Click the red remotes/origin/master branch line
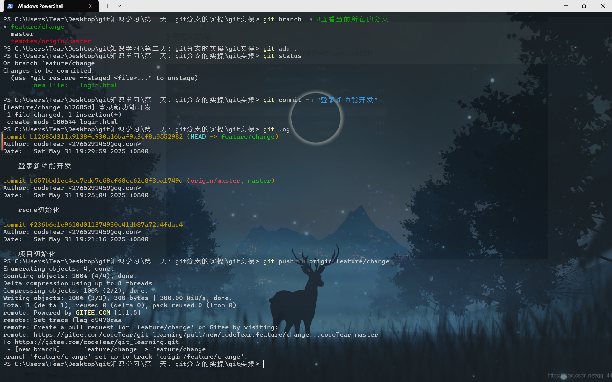The height and width of the screenshot is (382, 612). point(51,41)
